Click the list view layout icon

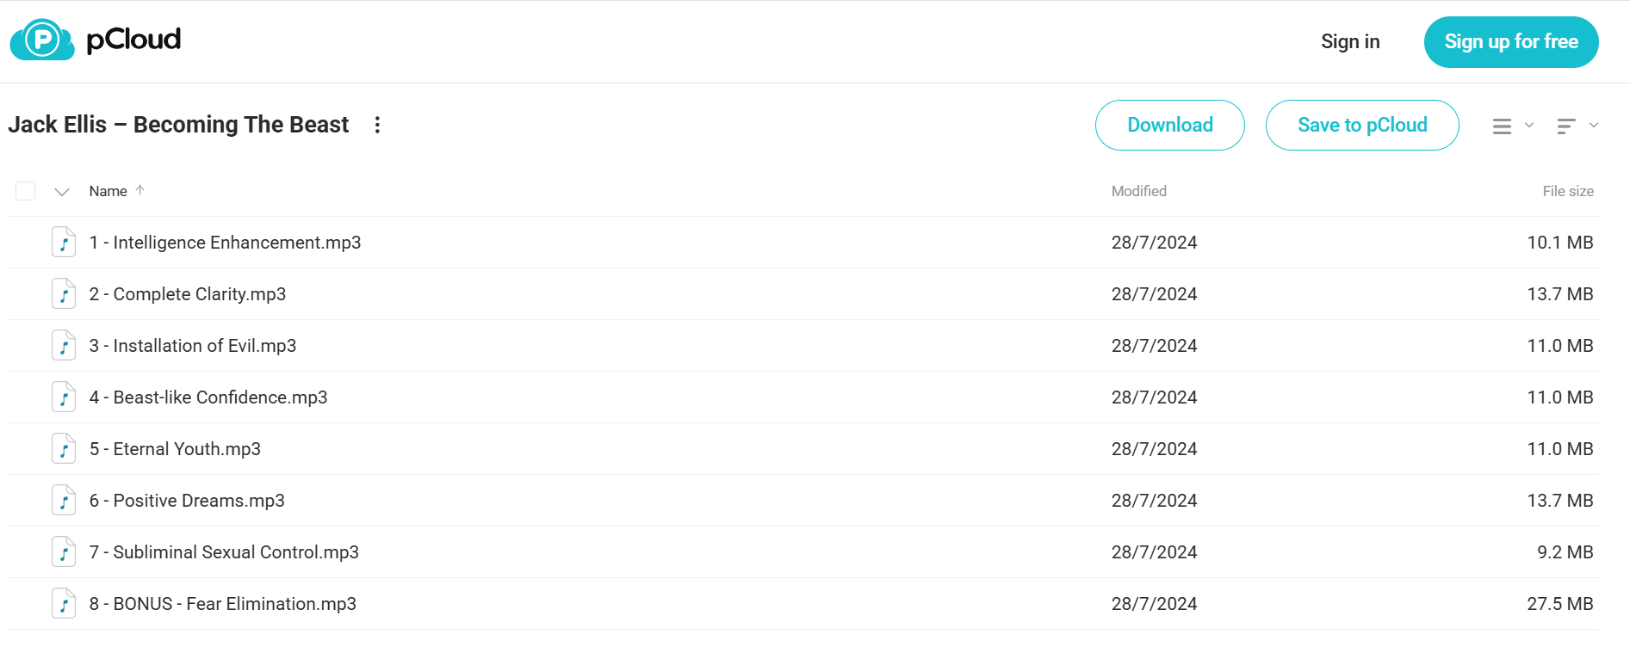(x=1502, y=126)
